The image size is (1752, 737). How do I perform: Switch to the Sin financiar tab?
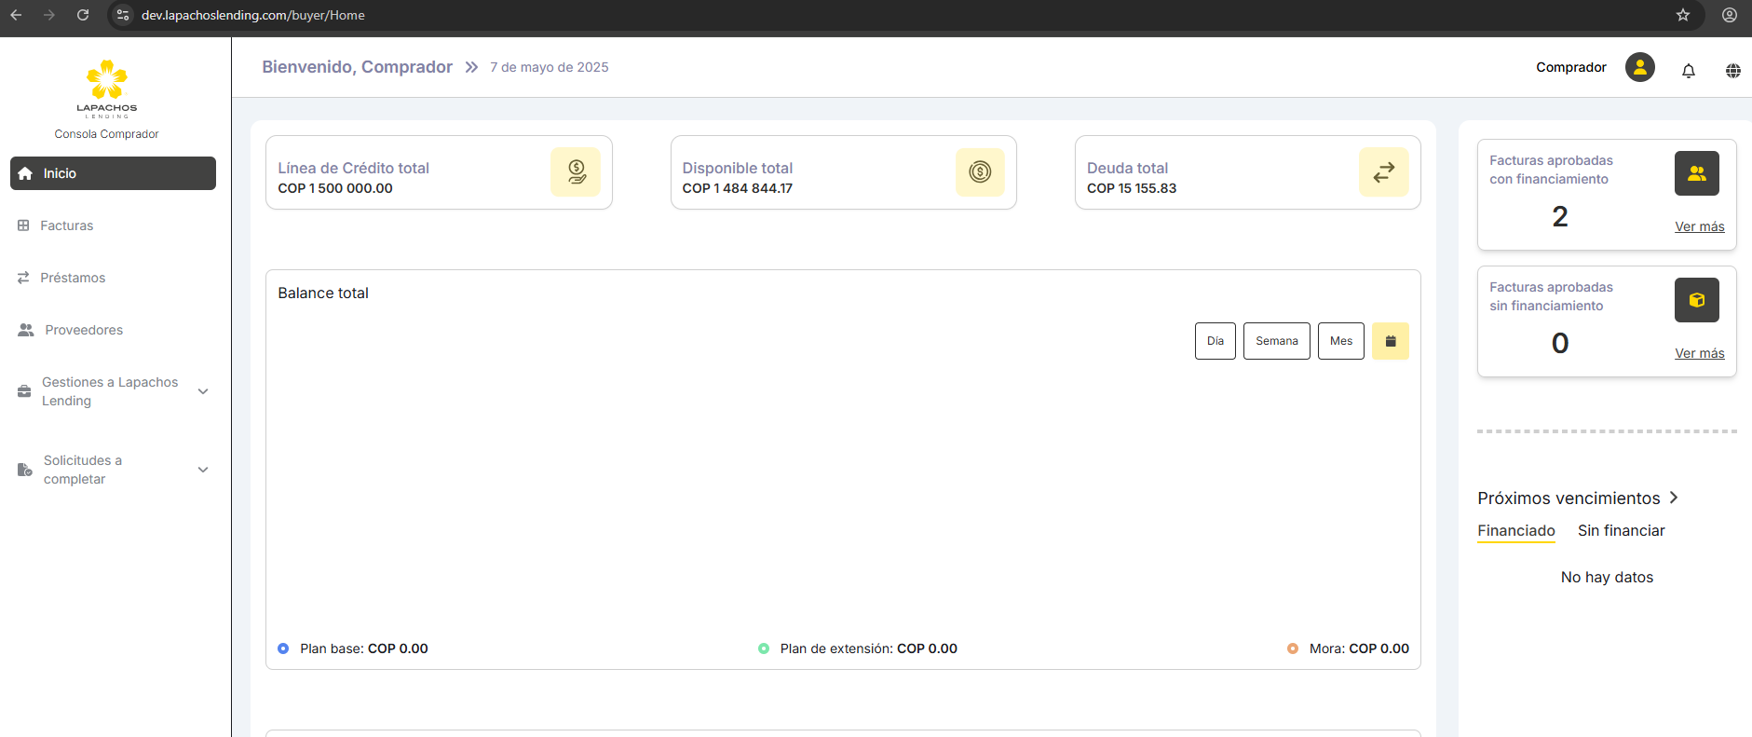click(1621, 530)
